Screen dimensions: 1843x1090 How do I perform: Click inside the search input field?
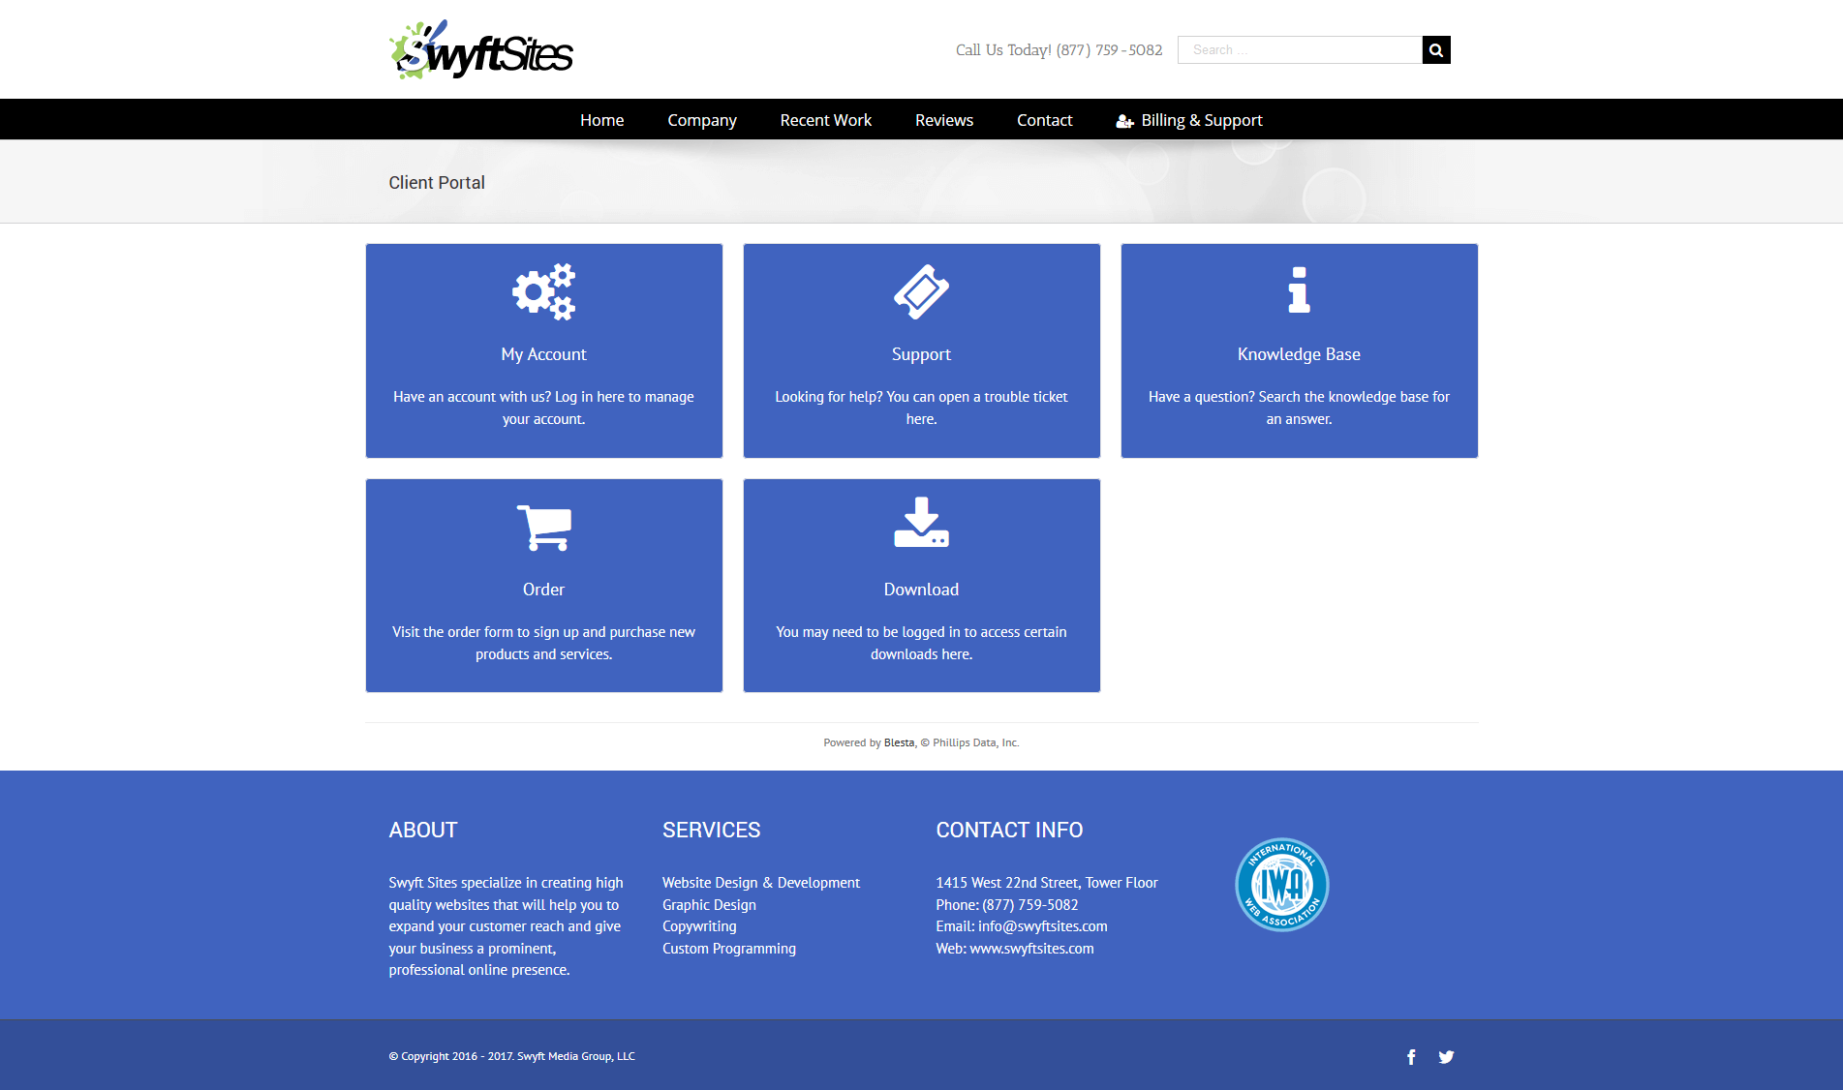click(x=1298, y=49)
